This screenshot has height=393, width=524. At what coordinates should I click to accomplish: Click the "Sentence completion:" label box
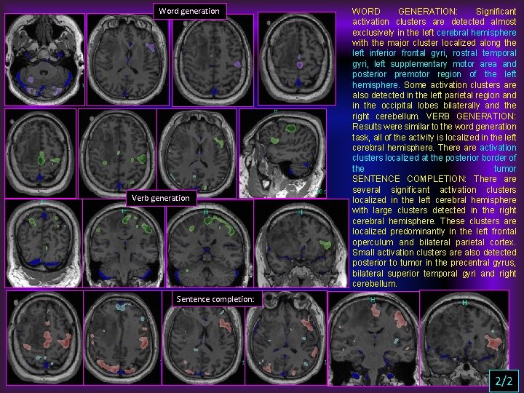pos(215,299)
